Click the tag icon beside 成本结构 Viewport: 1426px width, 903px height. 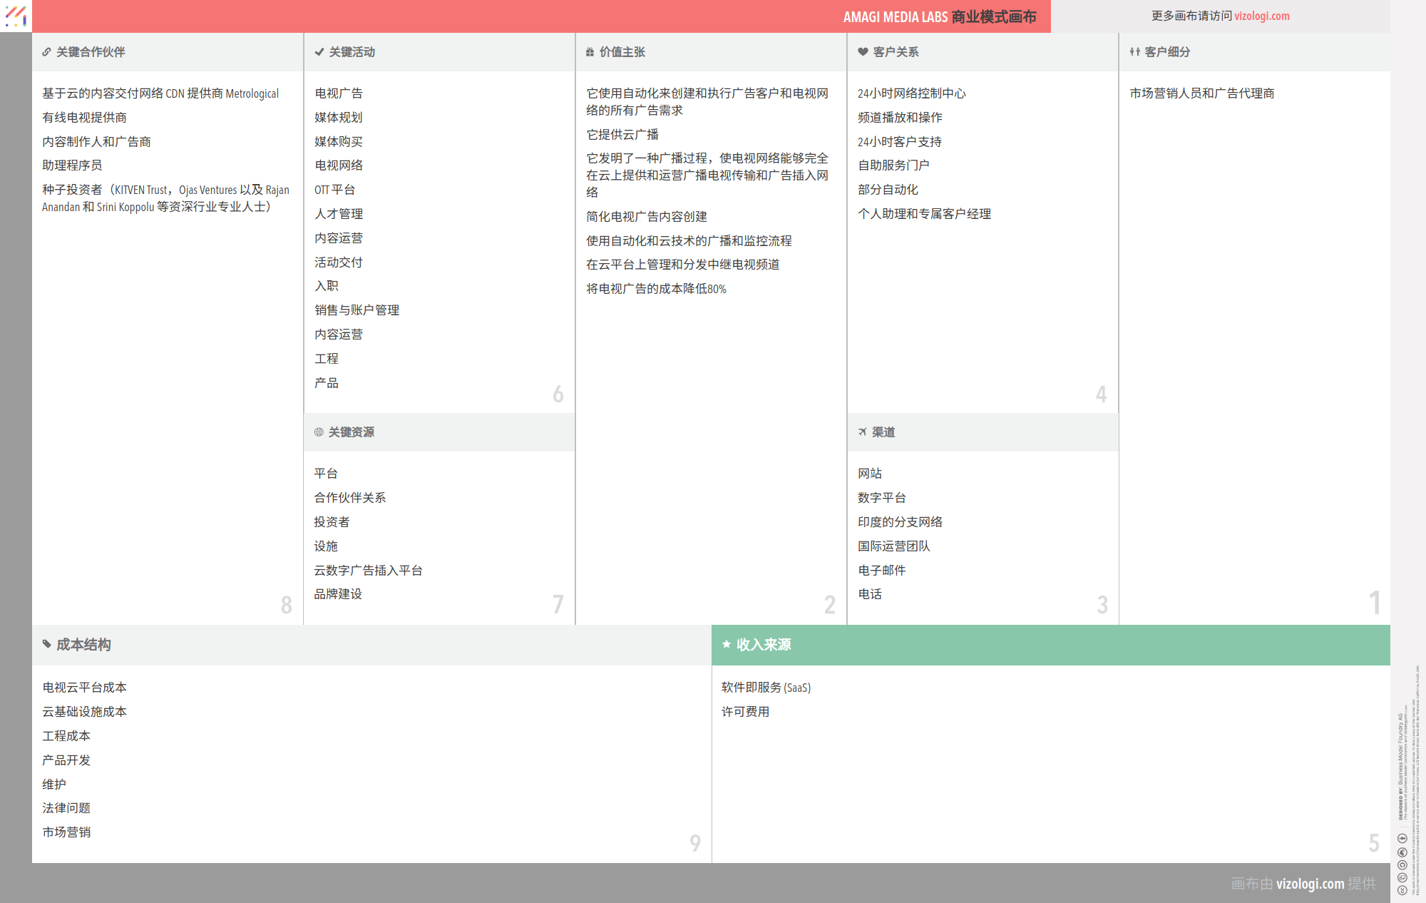pos(46,644)
